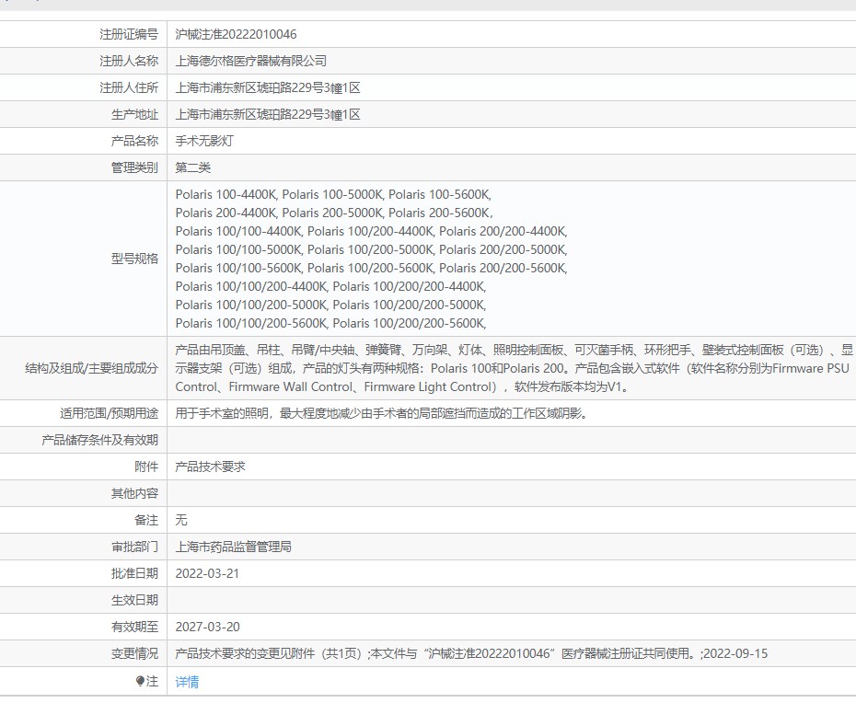Click the 型号规格 label
The height and width of the screenshot is (703, 856).
[134, 259]
